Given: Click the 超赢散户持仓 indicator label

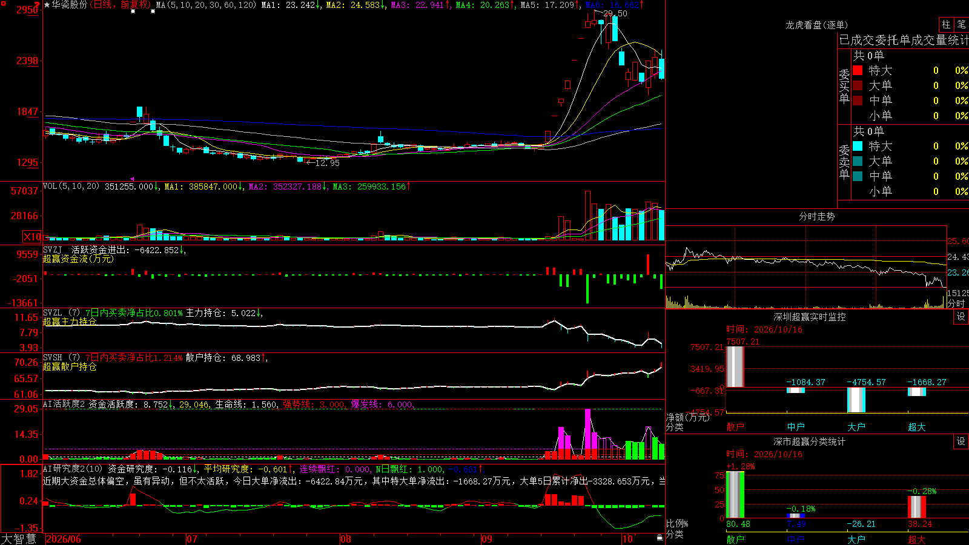Looking at the screenshot, I should point(70,366).
